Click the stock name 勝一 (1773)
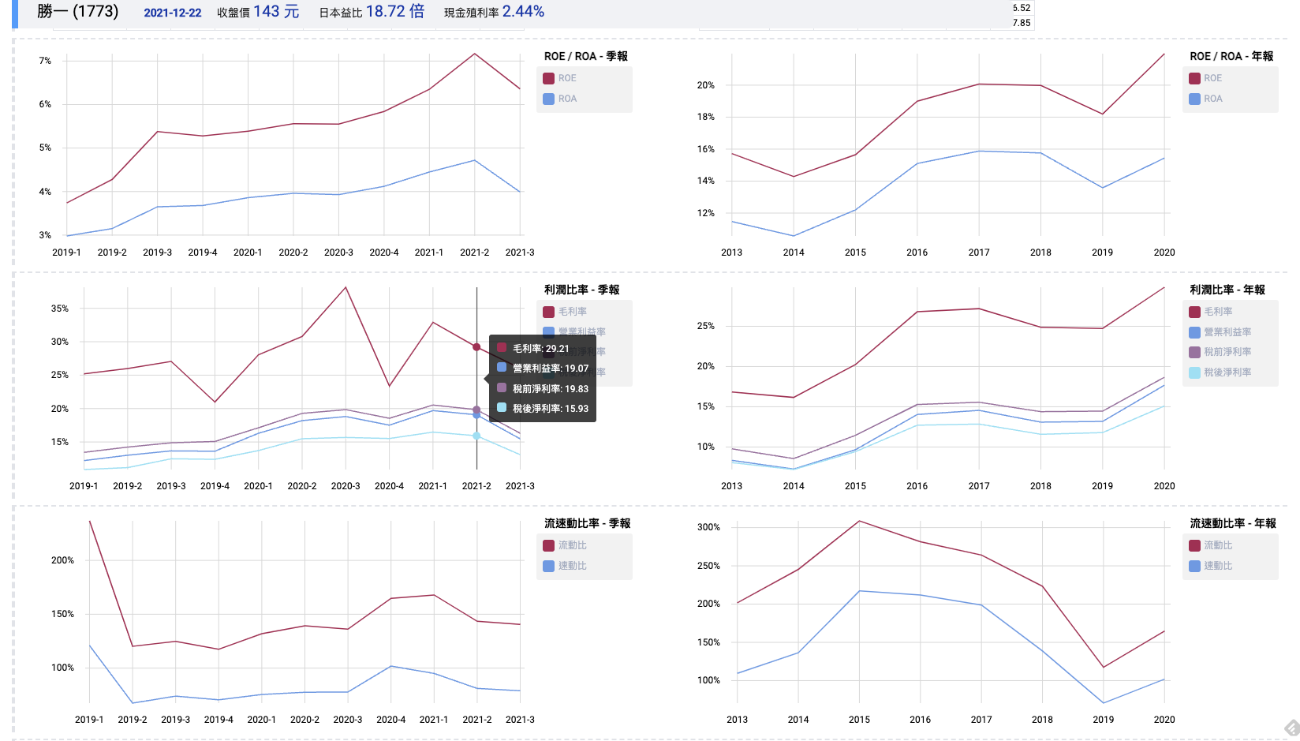Viewport: 1300px width, 741px height. coord(77,11)
